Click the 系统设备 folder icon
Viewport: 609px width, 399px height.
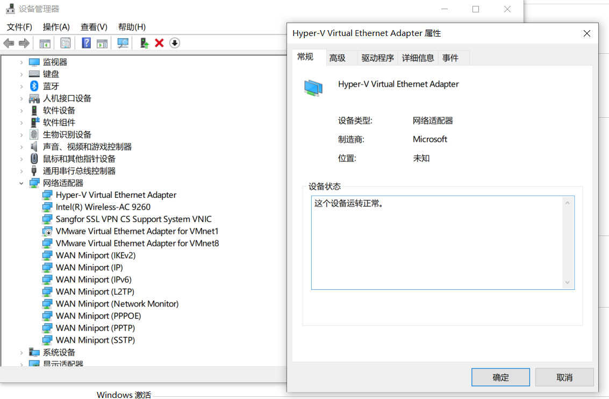click(34, 352)
